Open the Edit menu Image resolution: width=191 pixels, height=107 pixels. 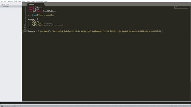[x=5, y=1]
